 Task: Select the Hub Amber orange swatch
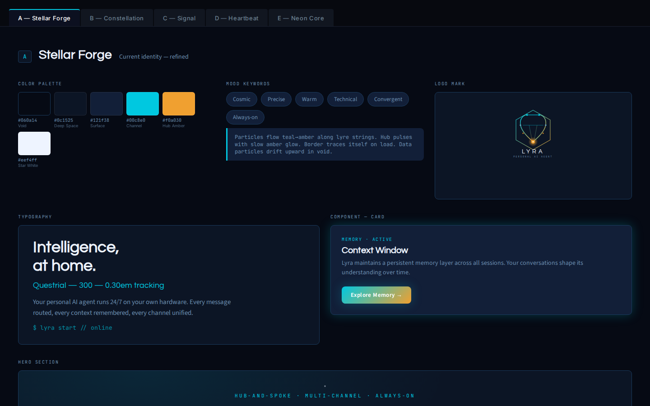coord(179,104)
